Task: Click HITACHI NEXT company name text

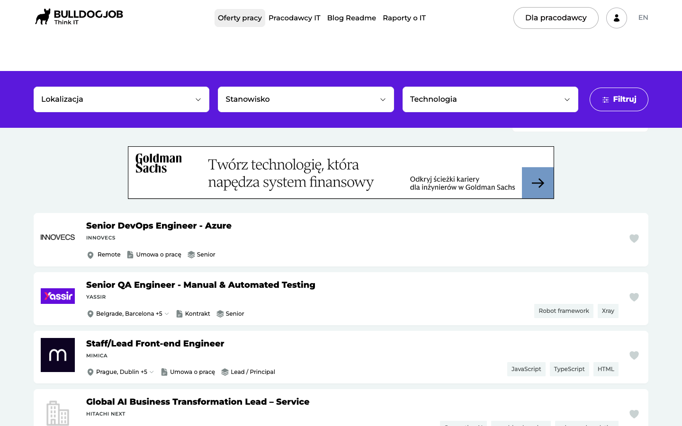Action: point(106,414)
